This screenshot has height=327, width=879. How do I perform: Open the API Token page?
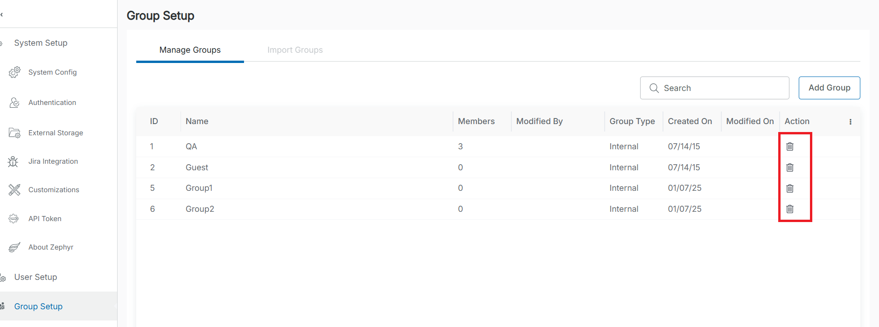click(x=45, y=219)
